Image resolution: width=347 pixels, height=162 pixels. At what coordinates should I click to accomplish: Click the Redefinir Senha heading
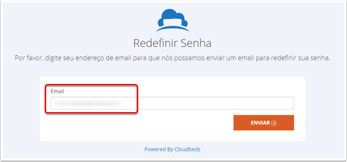pos(172,43)
